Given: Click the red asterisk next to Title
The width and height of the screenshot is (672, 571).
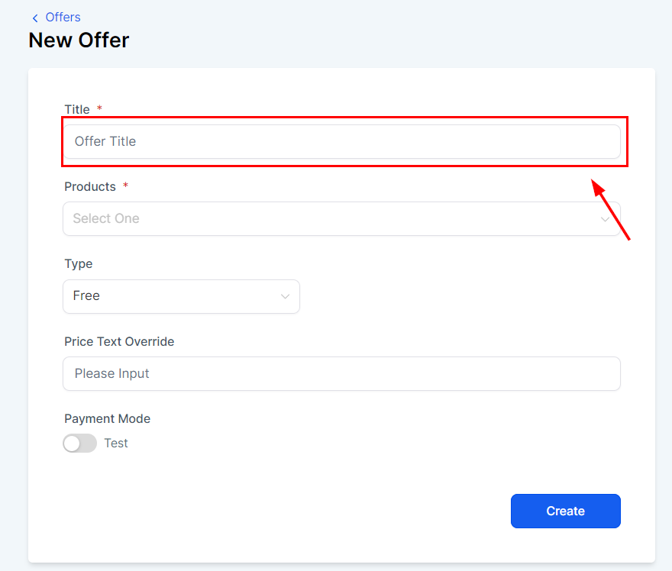Looking at the screenshot, I should point(100,109).
